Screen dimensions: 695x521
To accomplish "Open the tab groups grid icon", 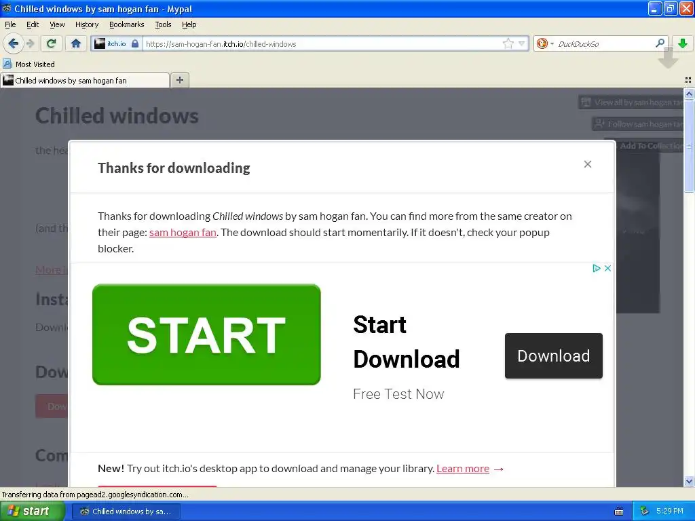I will [688, 80].
